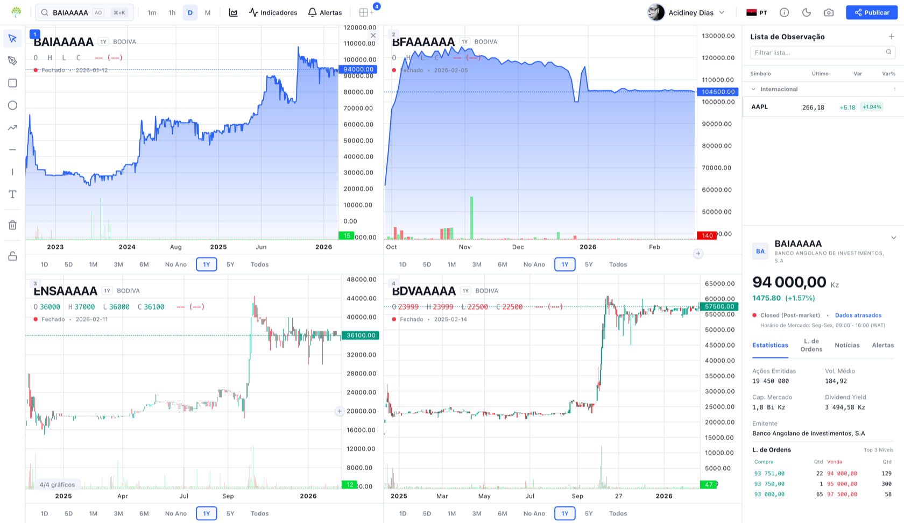
Task: Click the Filtrar lista search field
Action: click(823, 52)
